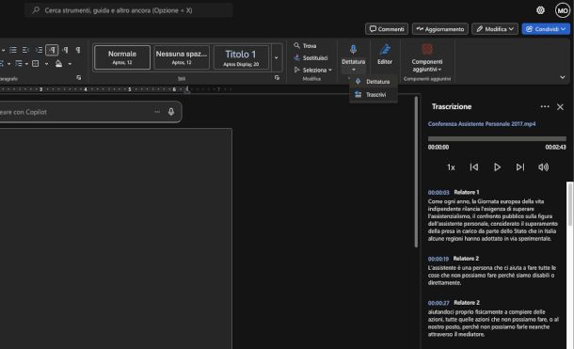
Task: Click document vertical scrollbar
Action: [416, 172]
